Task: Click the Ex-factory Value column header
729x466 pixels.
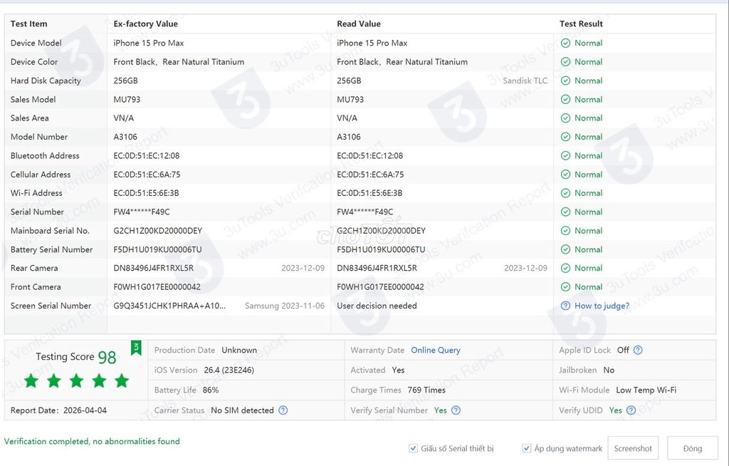Action: point(145,24)
